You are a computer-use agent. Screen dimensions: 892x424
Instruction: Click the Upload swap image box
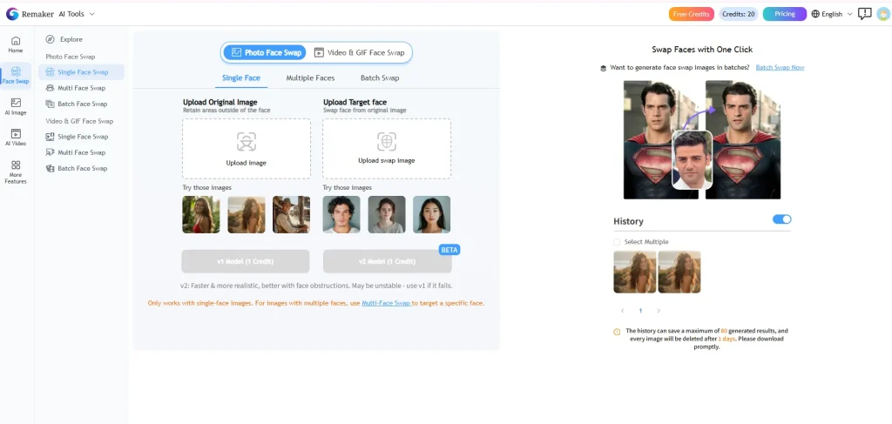click(x=387, y=149)
